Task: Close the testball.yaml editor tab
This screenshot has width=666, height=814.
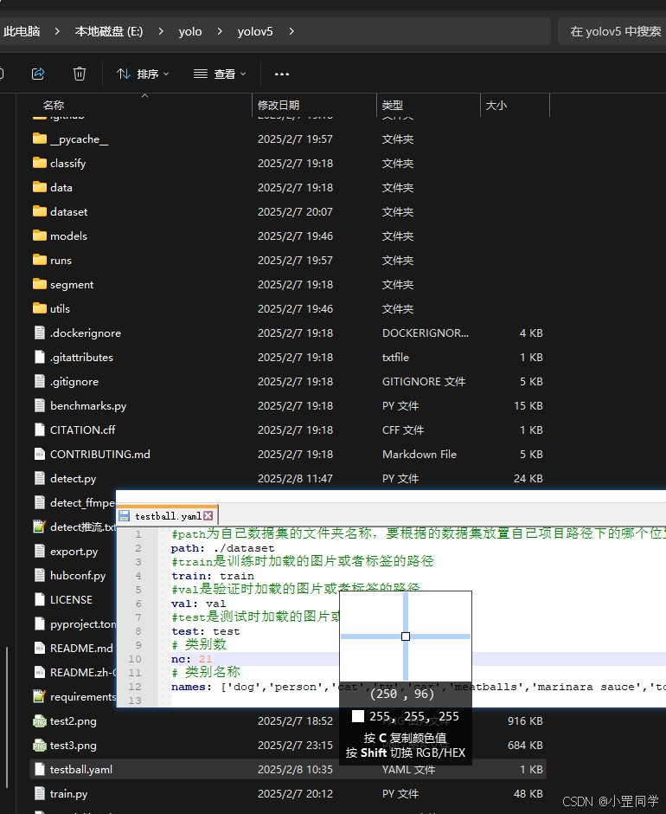Action: pos(208,515)
